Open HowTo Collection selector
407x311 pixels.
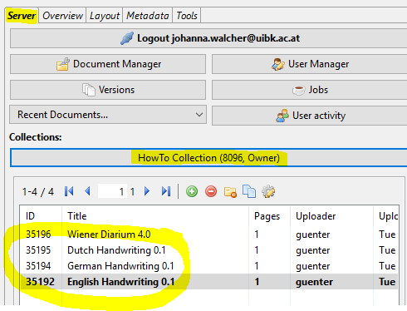coord(208,158)
